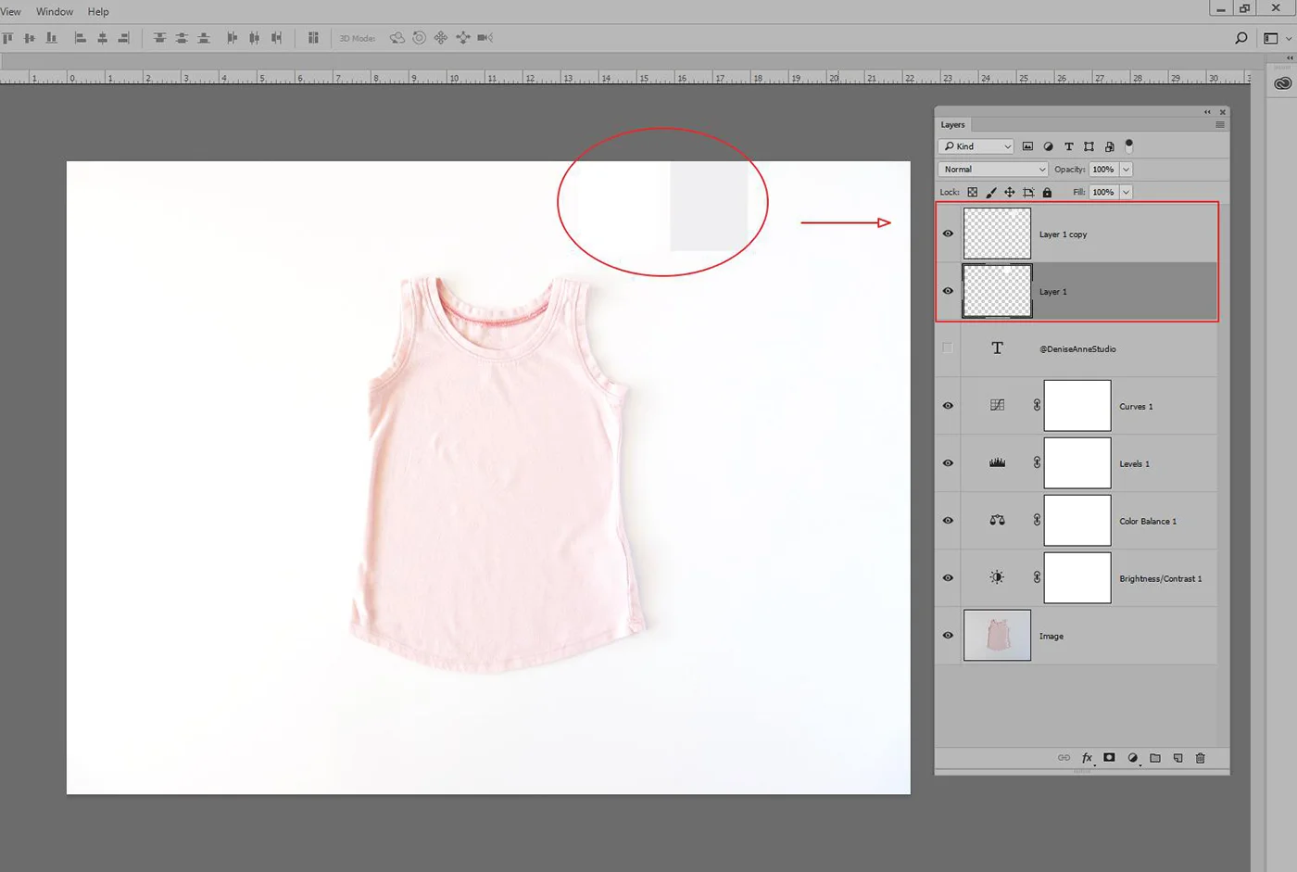Select the Image layer thumbnail

pos(997,636)
